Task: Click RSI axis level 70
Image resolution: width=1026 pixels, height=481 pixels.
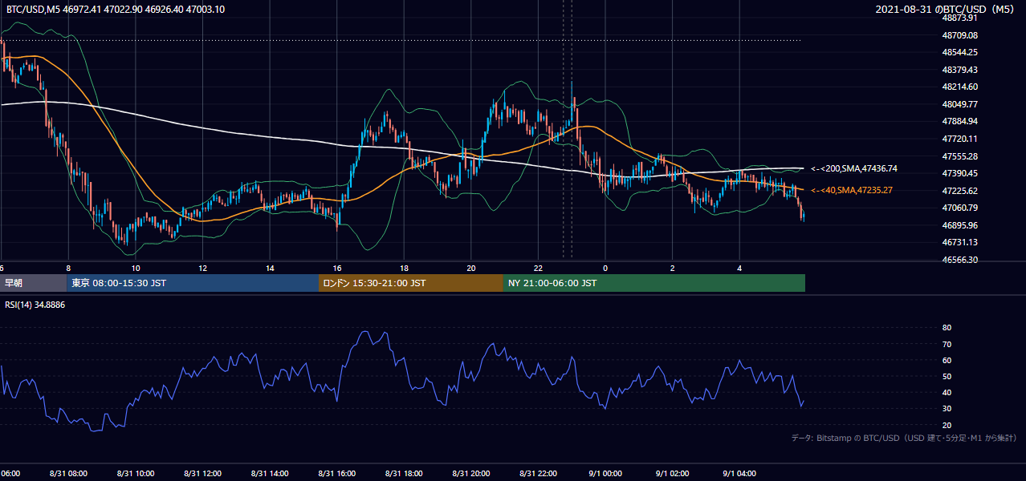Action: coord(947,344)
